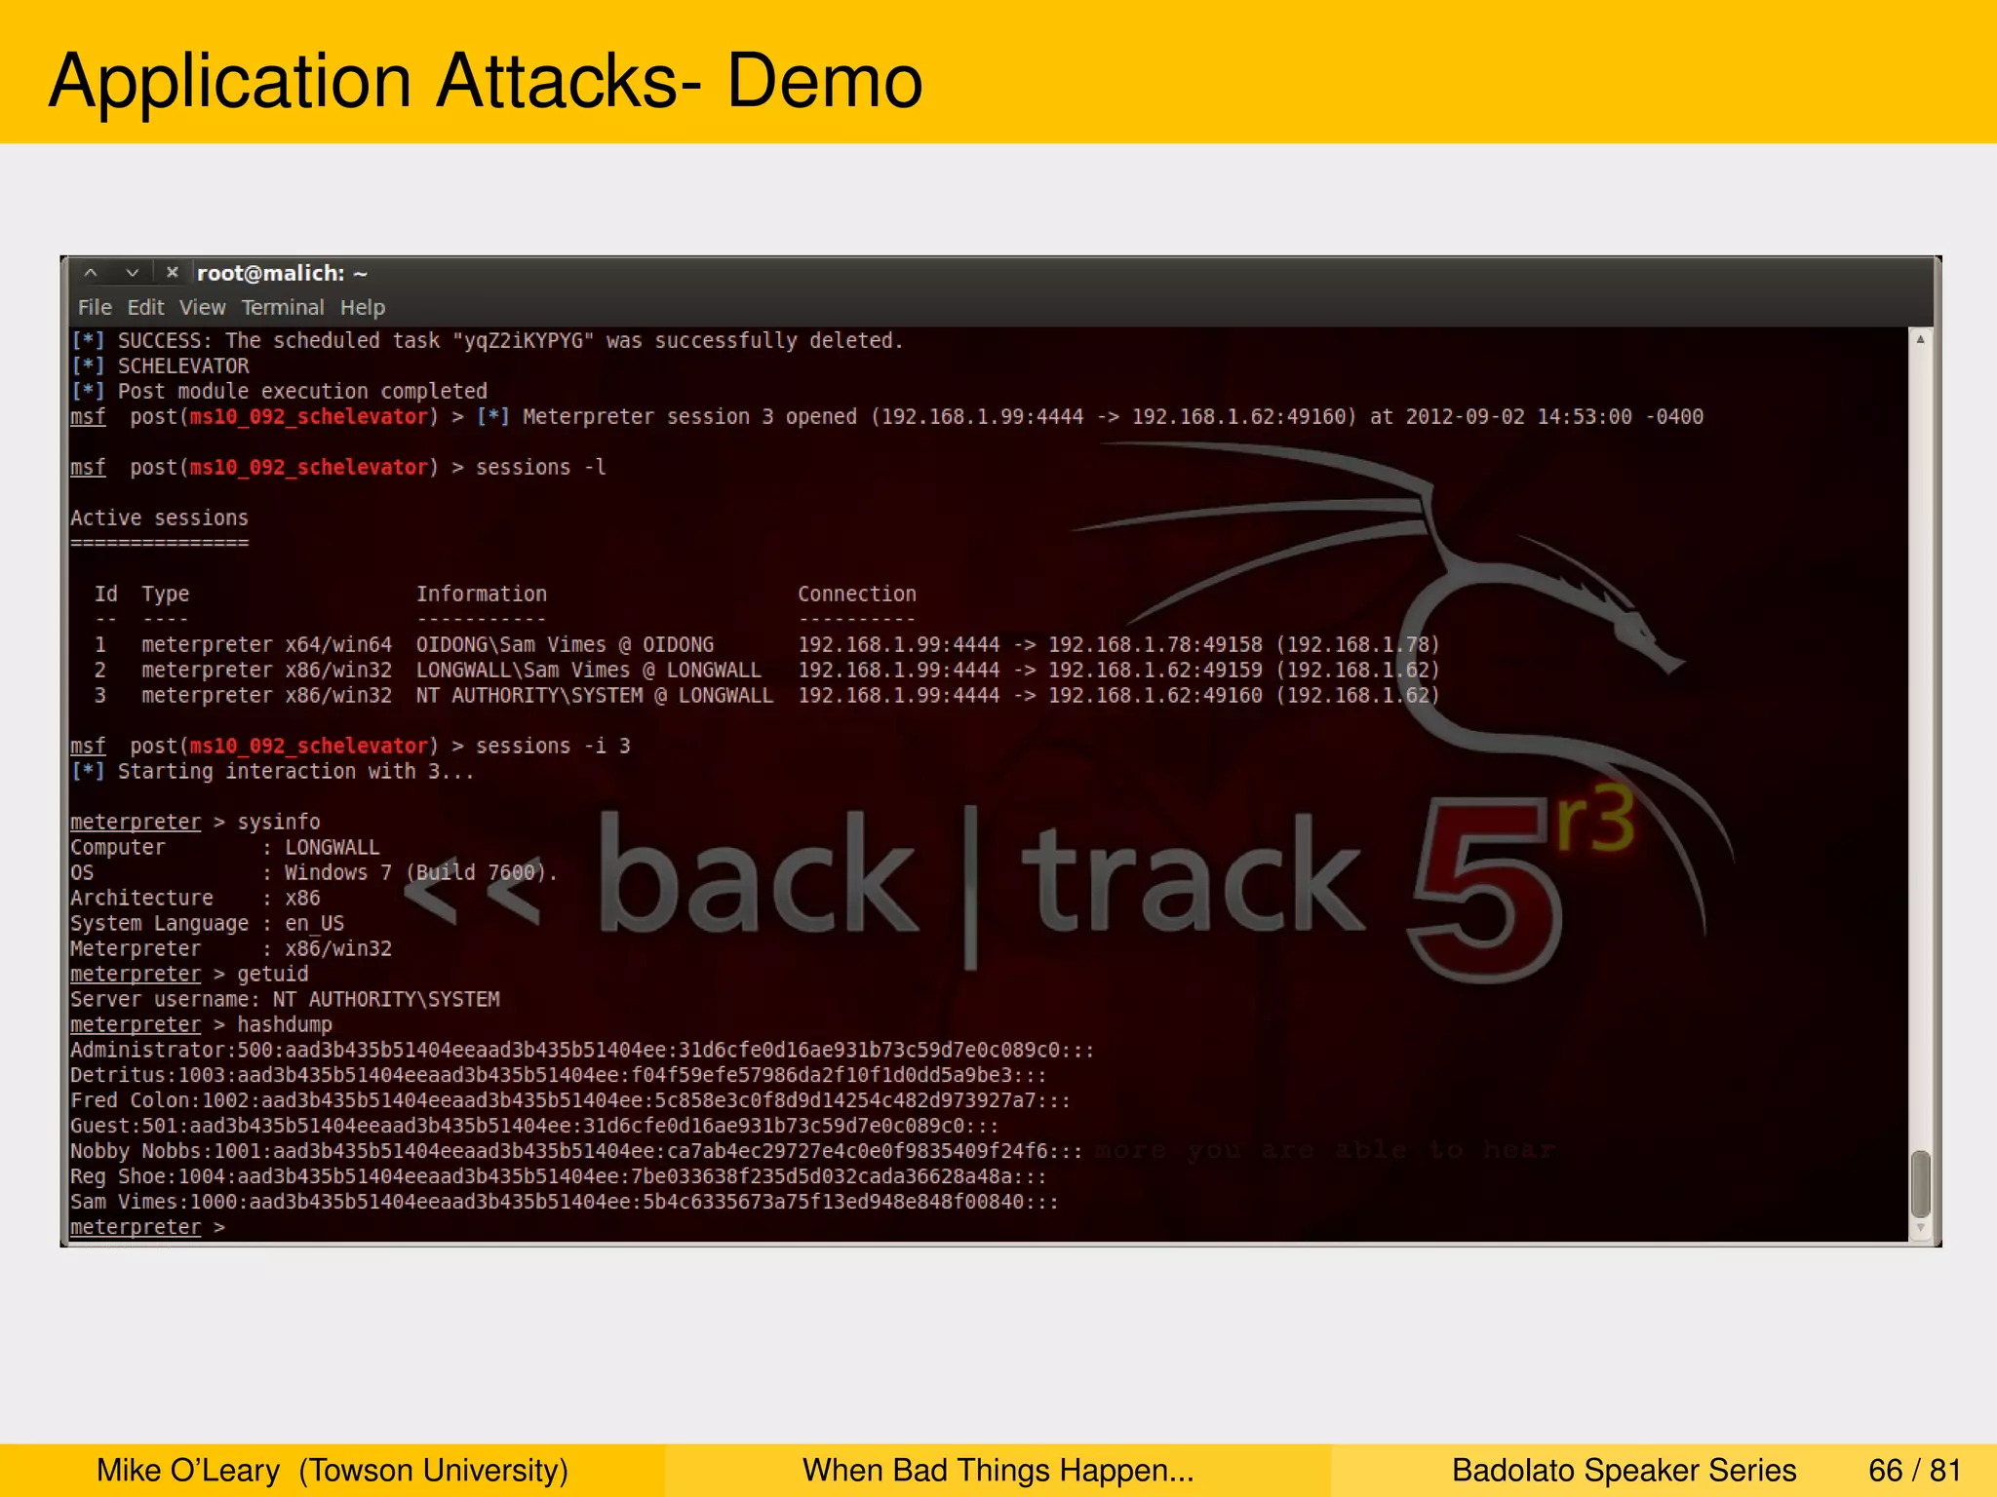This screenshot has width=1997, height=1497.
Task: Click the 'sysinfo' command
Action: pyautogui.click(x=279, y=823)
